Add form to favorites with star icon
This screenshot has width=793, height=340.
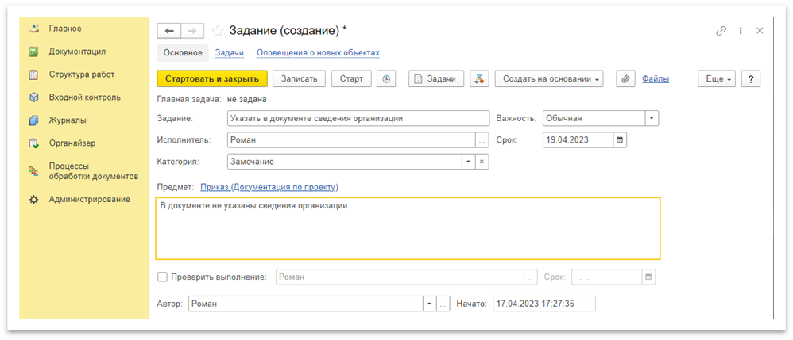[217, 31]
